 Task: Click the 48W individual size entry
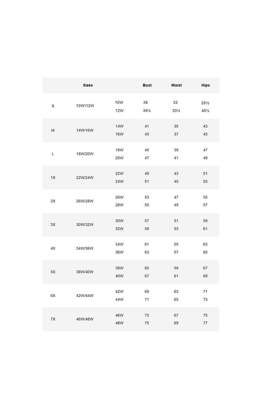click(119, 323)
